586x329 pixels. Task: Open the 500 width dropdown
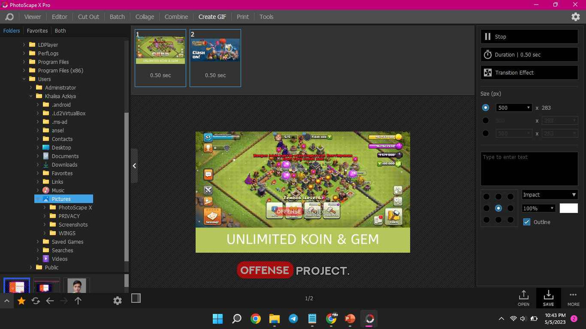coord(514,108)
